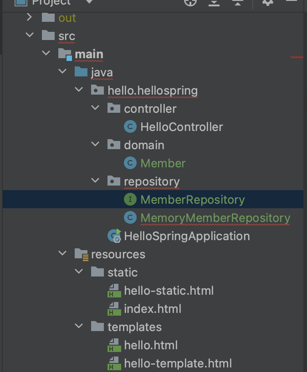Image resolution: width=307 pixels, height=372 pixels.
Task: Click the Collapse All toolbar icon
Action: point(238,3)
